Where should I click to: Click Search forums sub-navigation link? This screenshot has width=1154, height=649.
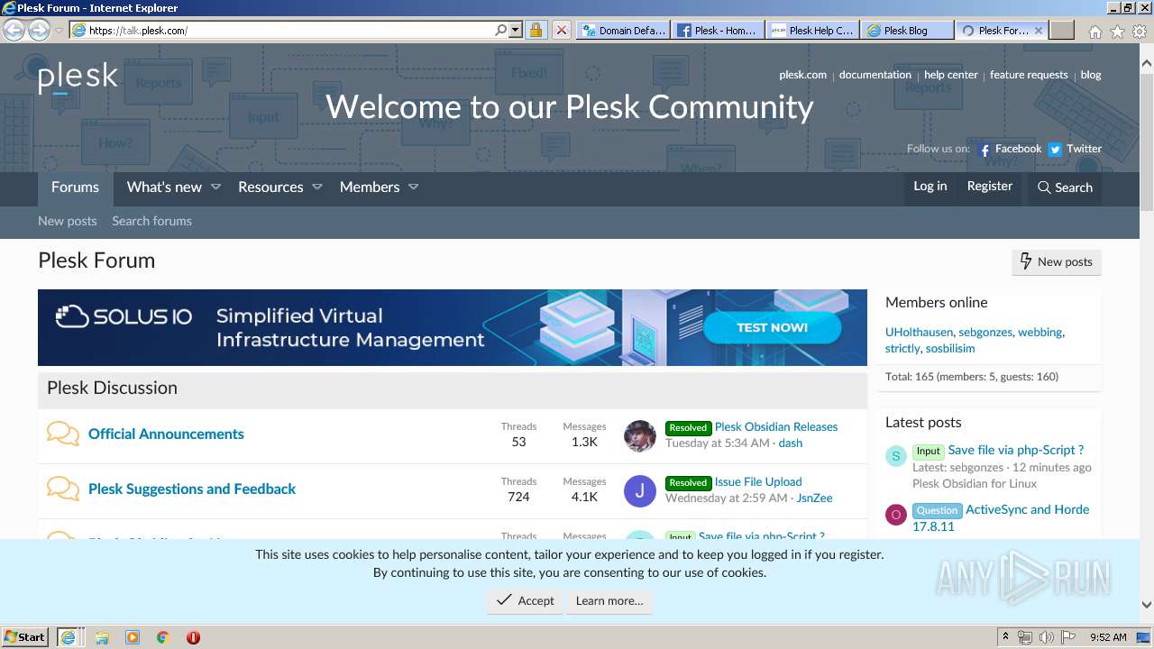tap(151, 221)
